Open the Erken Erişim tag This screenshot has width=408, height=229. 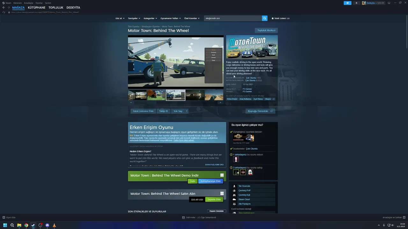click(232, 99)
